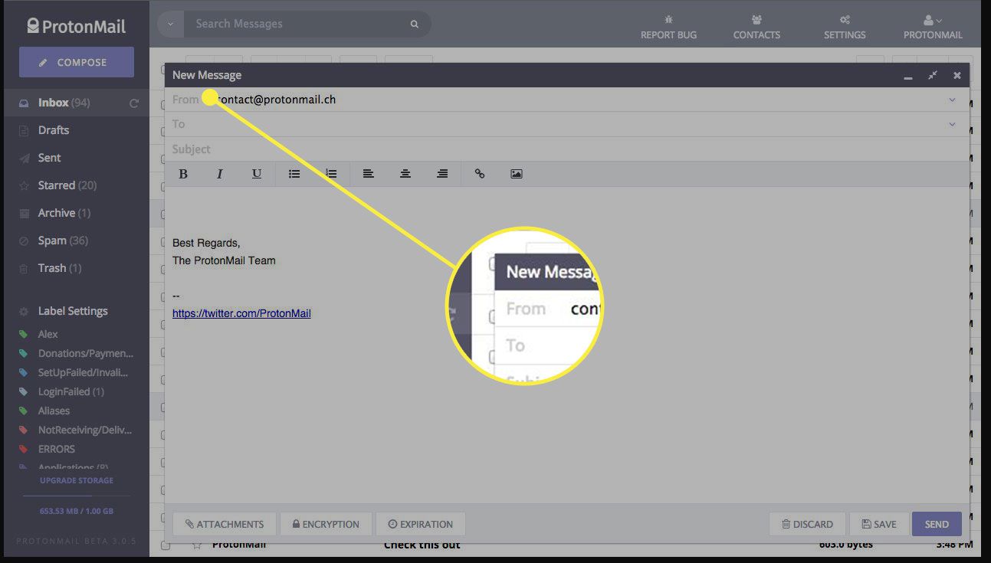
Task: Open Settings
Action: pos(845,28)
